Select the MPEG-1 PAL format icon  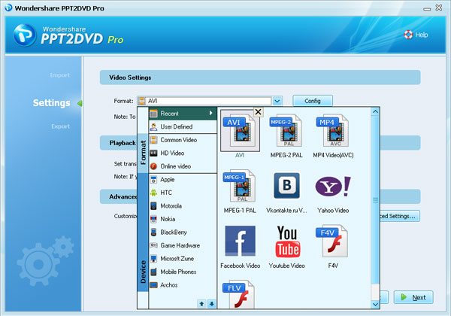point(239,186)
